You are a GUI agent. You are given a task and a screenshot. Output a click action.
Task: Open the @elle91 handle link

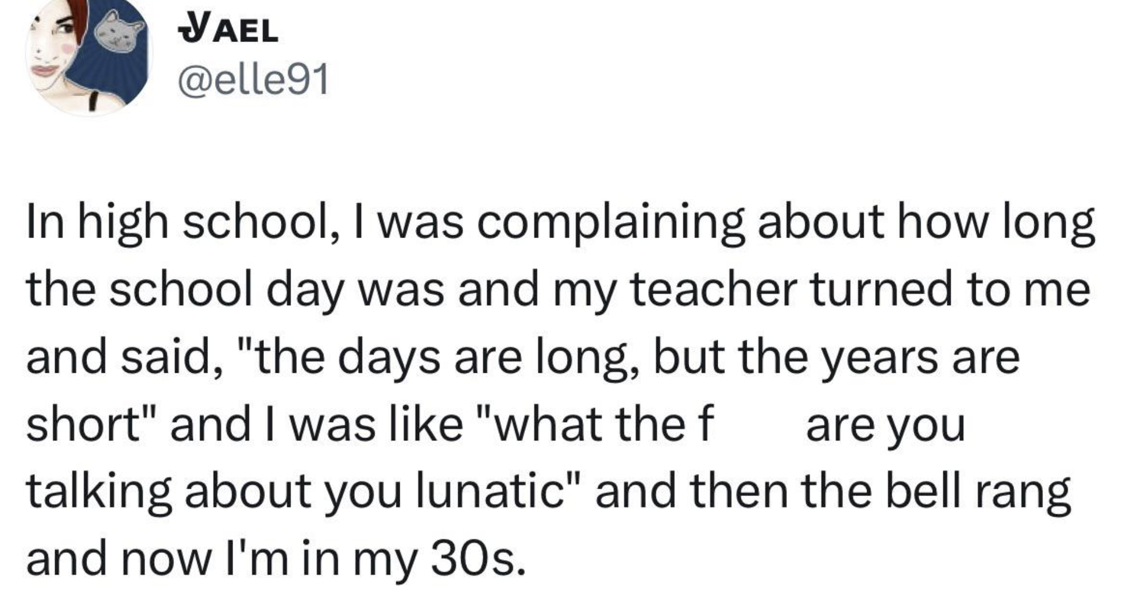click(254, 80)
